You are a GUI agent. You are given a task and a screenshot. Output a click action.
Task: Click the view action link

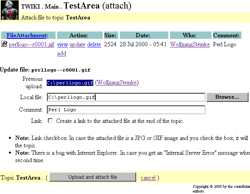click(62, 44)
